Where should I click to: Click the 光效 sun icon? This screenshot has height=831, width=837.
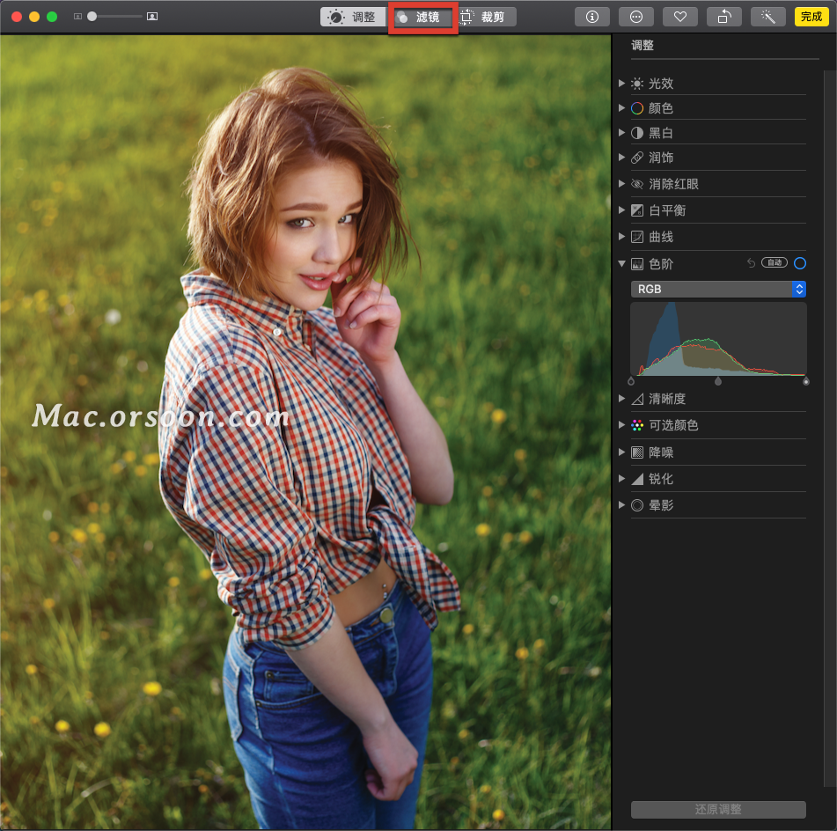click(637, 84)
